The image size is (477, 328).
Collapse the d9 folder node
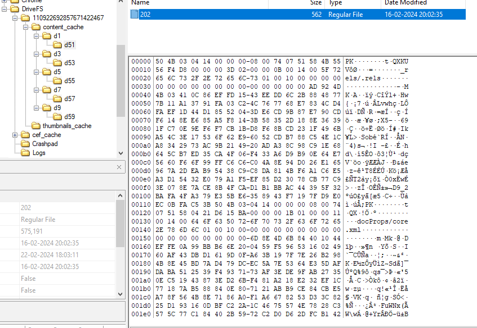[36, 108]
